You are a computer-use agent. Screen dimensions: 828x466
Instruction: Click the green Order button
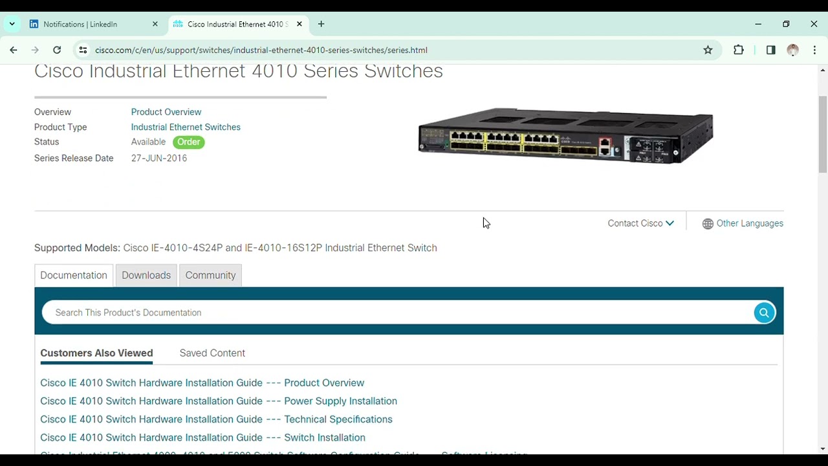189,142
